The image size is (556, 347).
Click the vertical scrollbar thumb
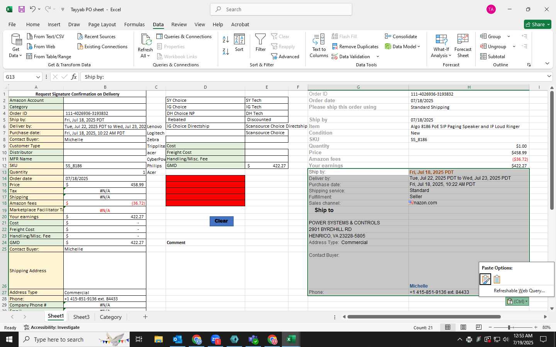pyautogui.click(x=552, y=150)
